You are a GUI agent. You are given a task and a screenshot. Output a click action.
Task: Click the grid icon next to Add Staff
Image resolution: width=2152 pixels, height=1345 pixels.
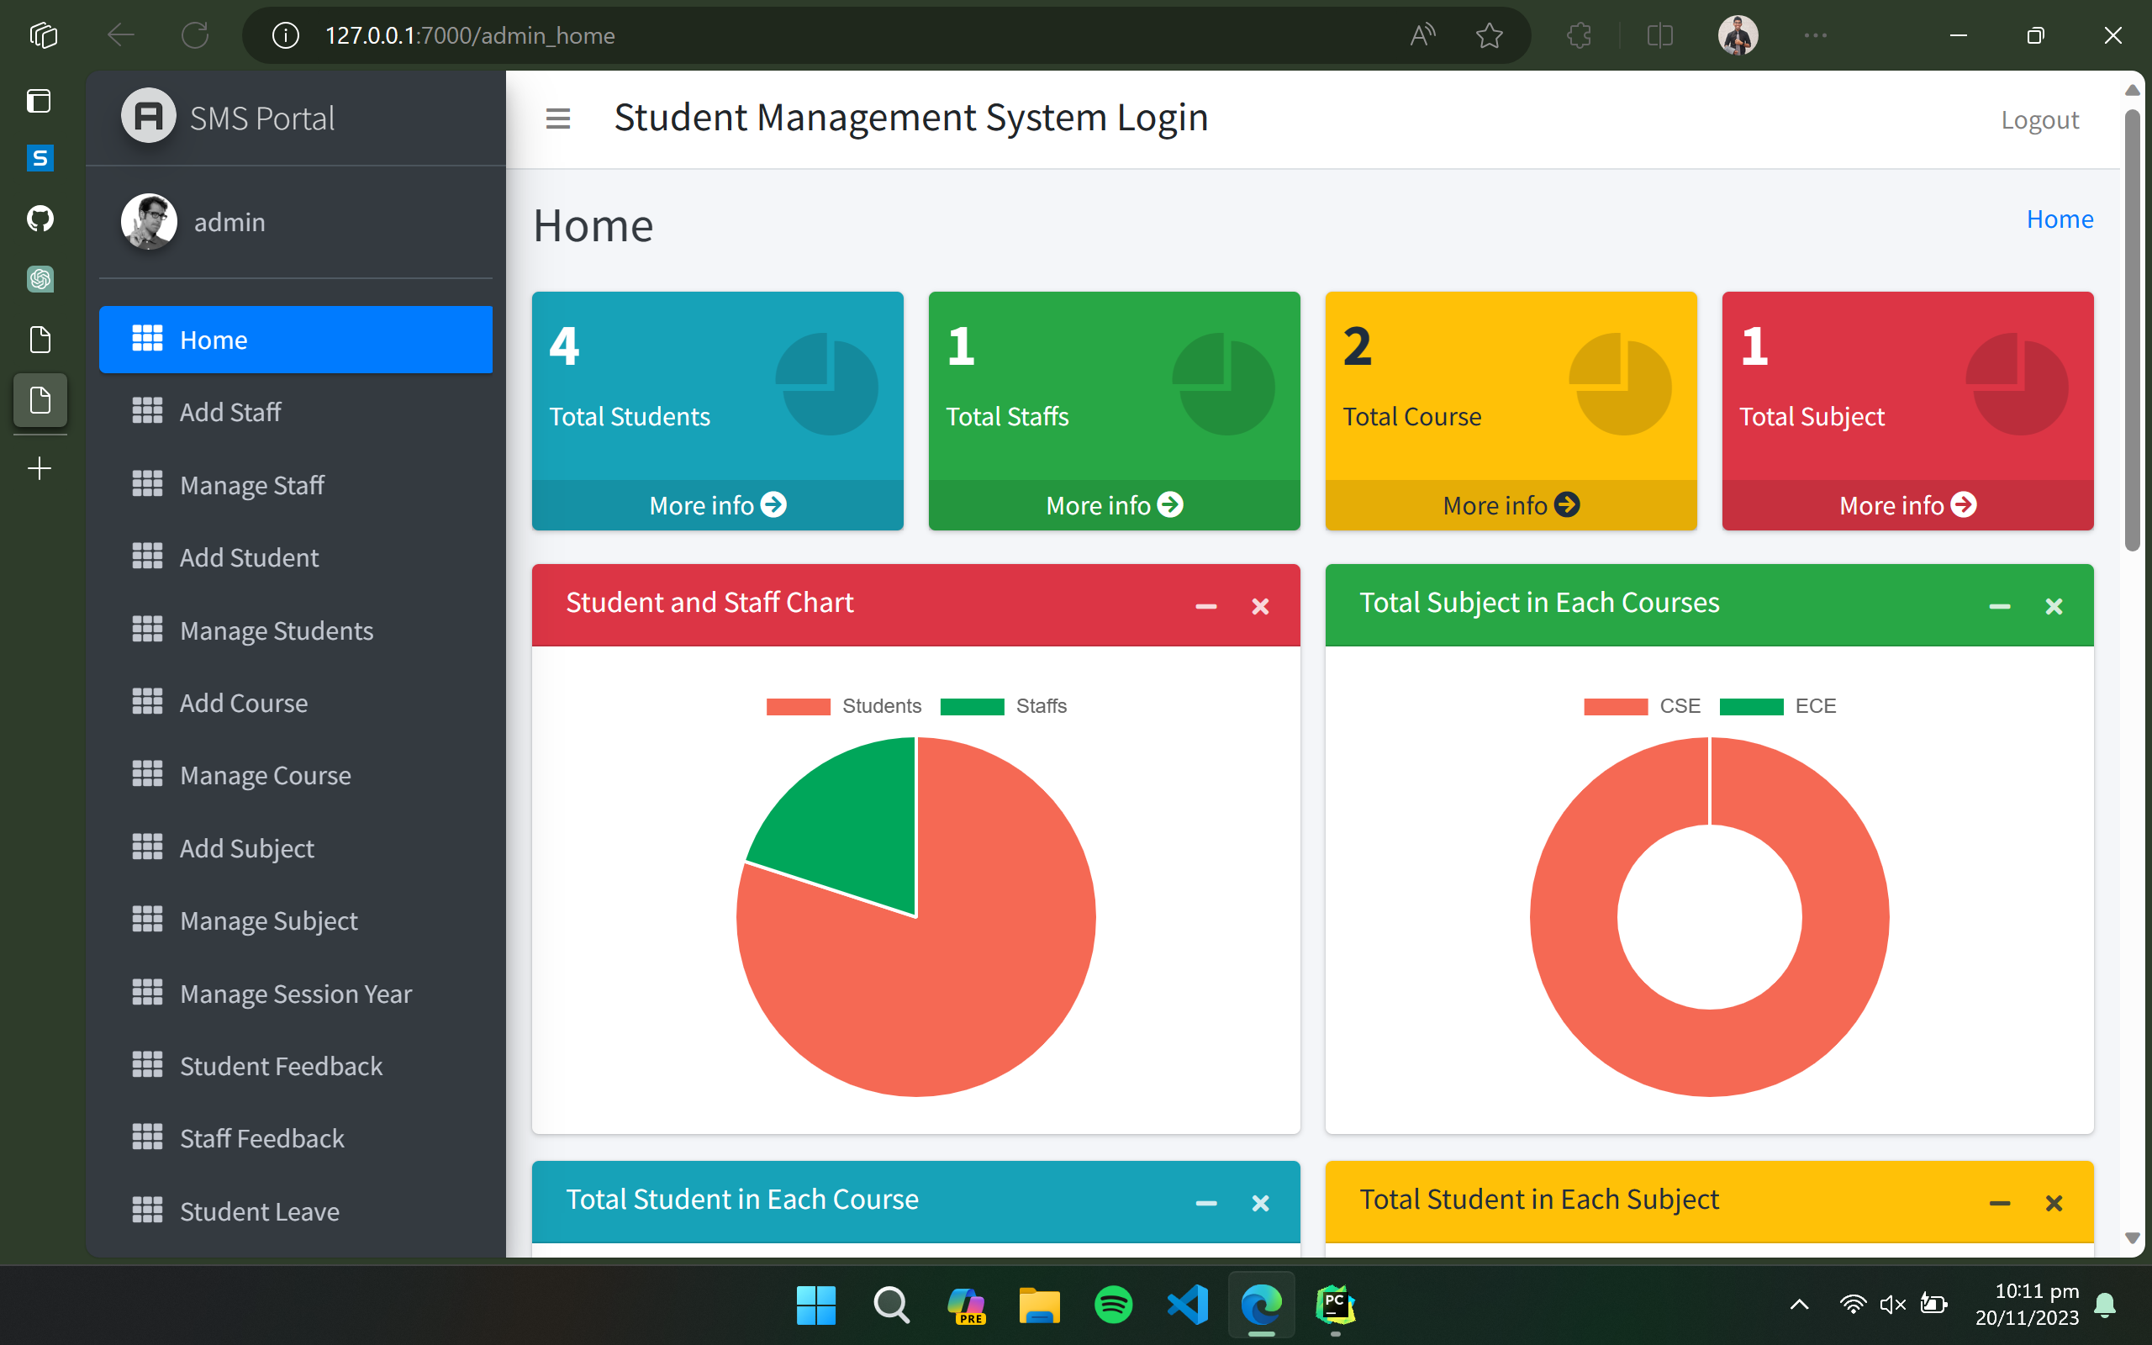(148, 411)
